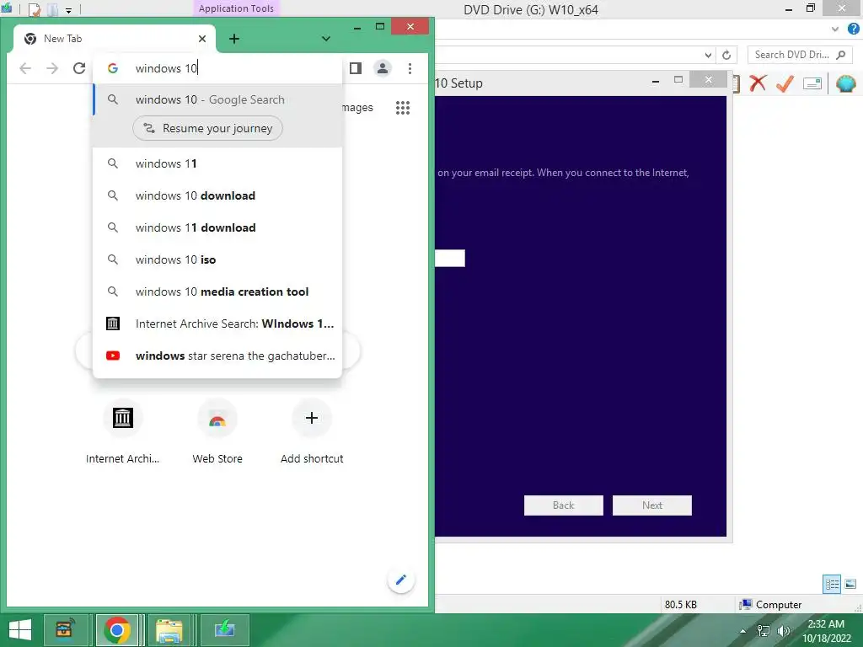Screen dimensions: 863x647
Task: Go forward in Chrome navigation
Action: [52, 68]
